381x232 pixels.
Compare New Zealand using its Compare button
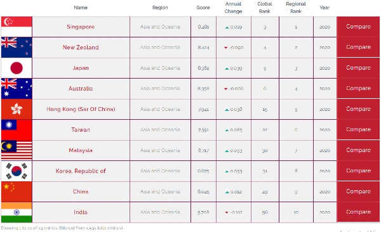pyautogui.click(x=358, y=47)
